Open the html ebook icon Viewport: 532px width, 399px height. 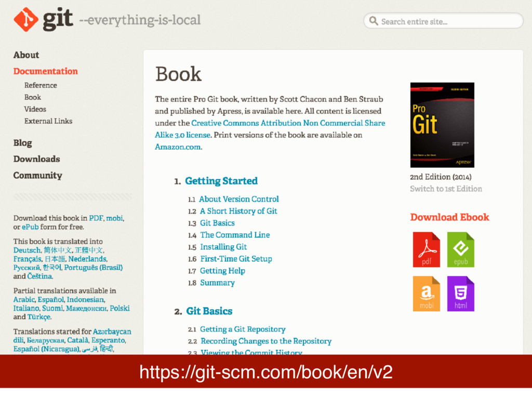(460, 294)
